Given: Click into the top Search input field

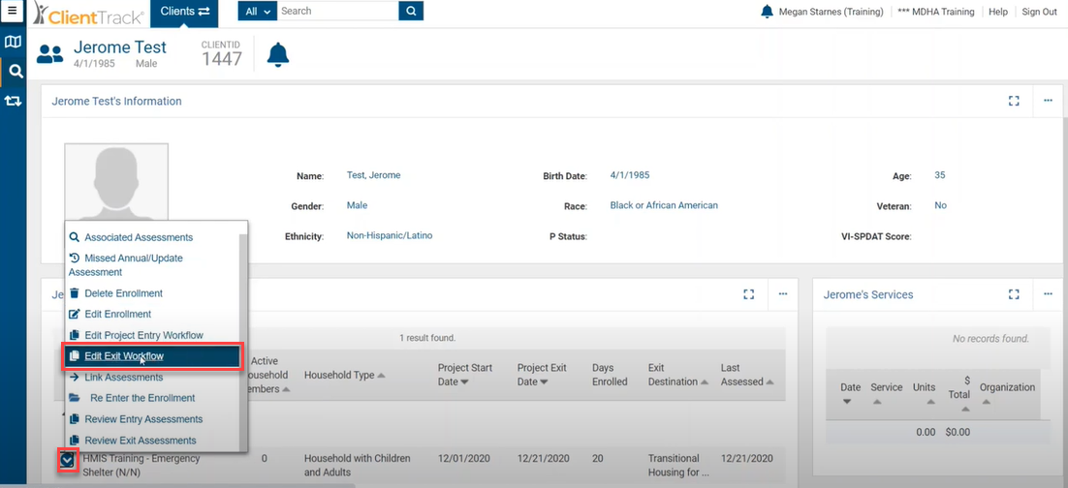Looking at the screenshot, I should (x=337, y=12).
